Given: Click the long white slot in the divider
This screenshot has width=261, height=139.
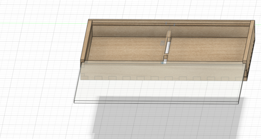Looking at the screenshot, I should (168, 47).
